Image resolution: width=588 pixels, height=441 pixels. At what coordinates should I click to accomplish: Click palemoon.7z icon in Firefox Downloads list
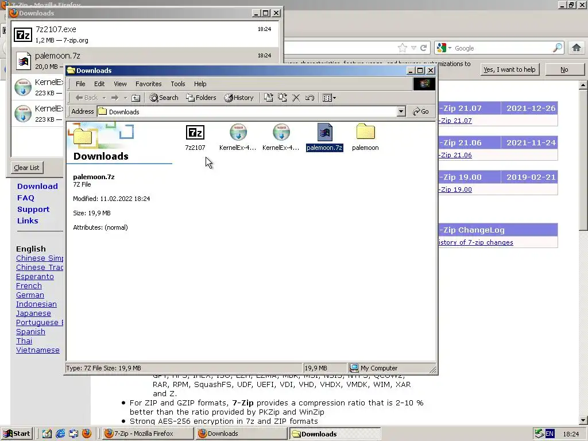[23, 61]
